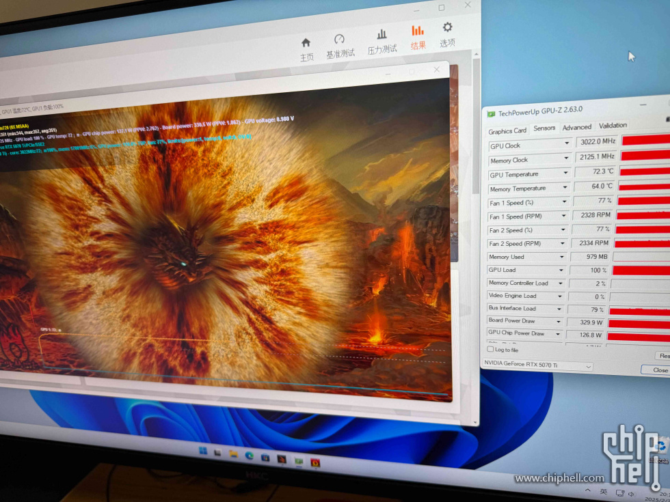Screen dimensions: 670x502
Task: Click the GPU Clock red history graph
Action: point(645,139)
